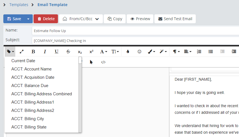Expand the Save button dropdown arrow

point(28,19)
